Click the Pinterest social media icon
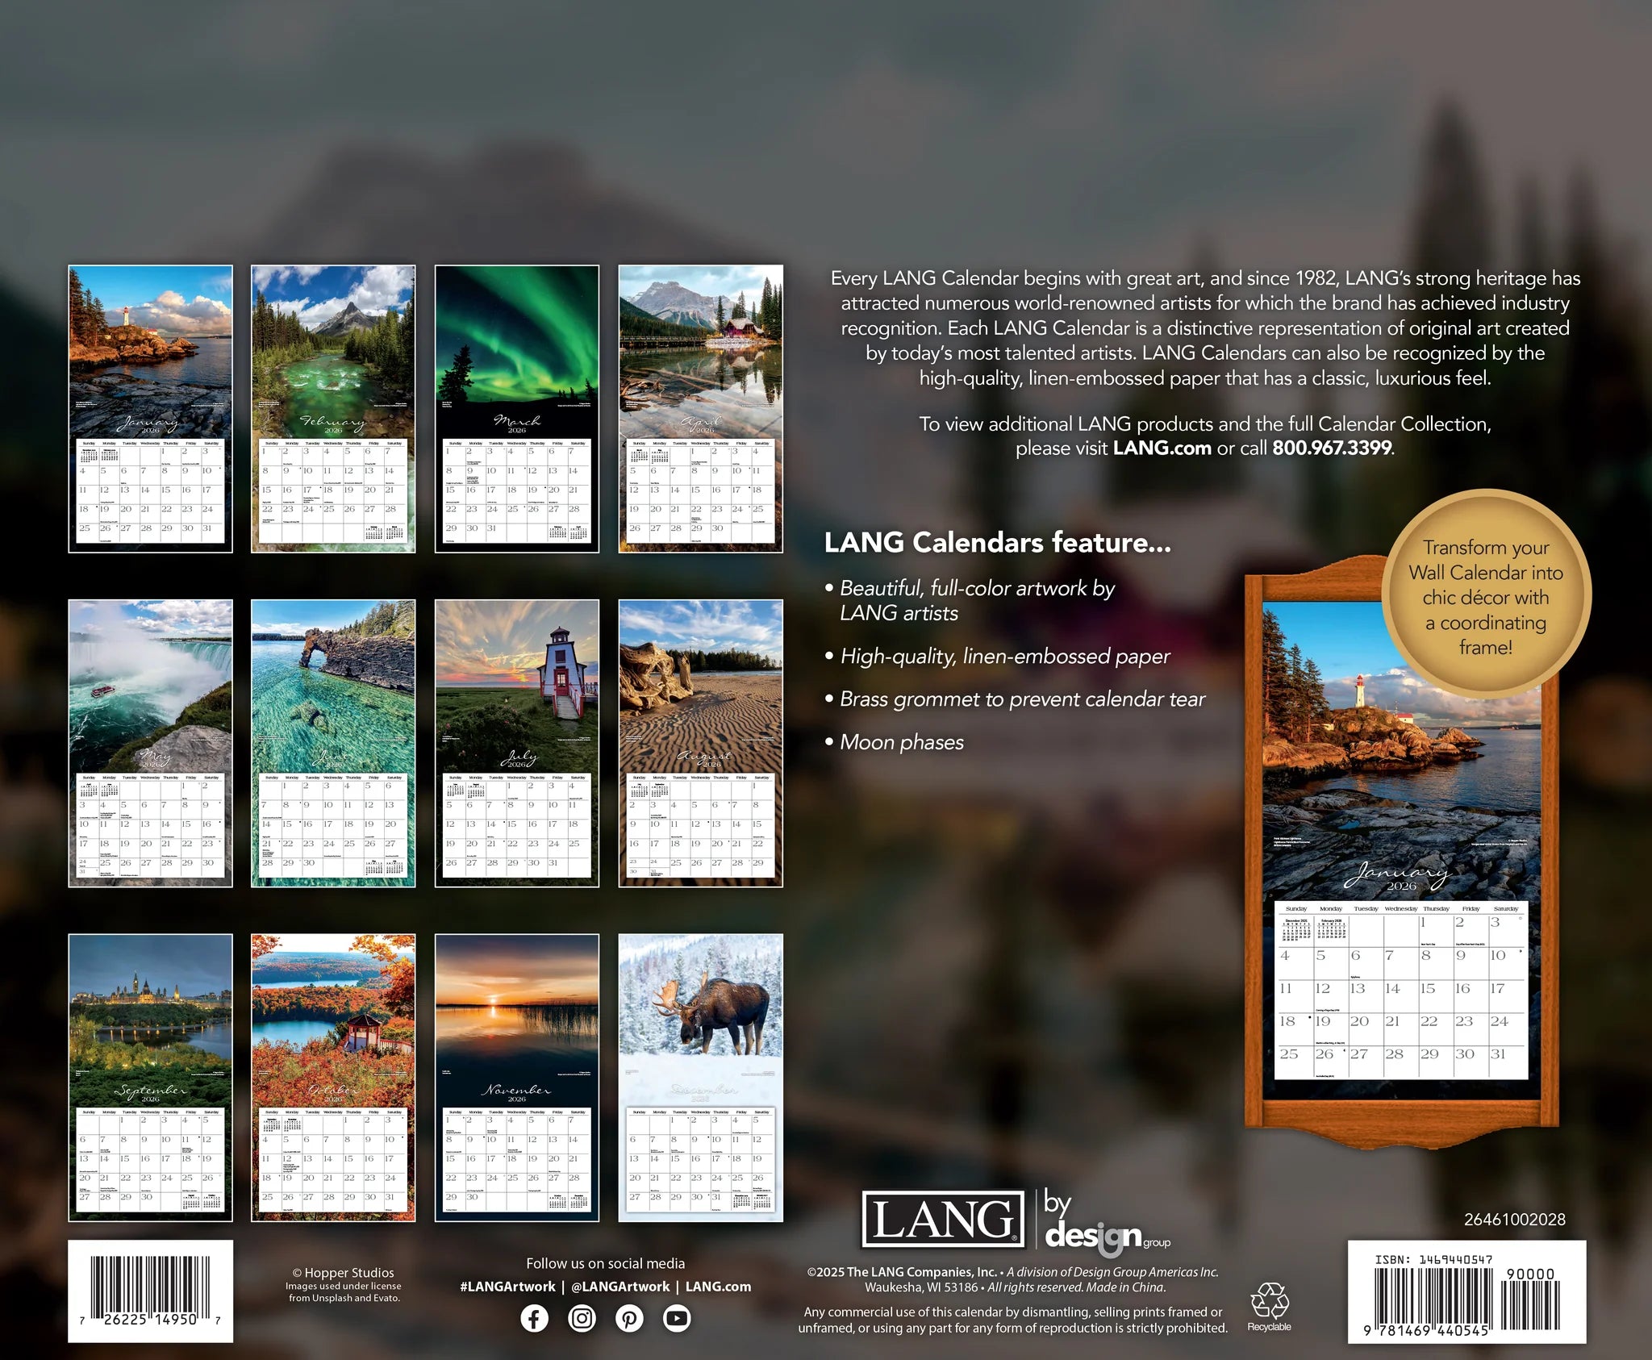This screenshot has width=1652, height=1360. coord(629,1318)
